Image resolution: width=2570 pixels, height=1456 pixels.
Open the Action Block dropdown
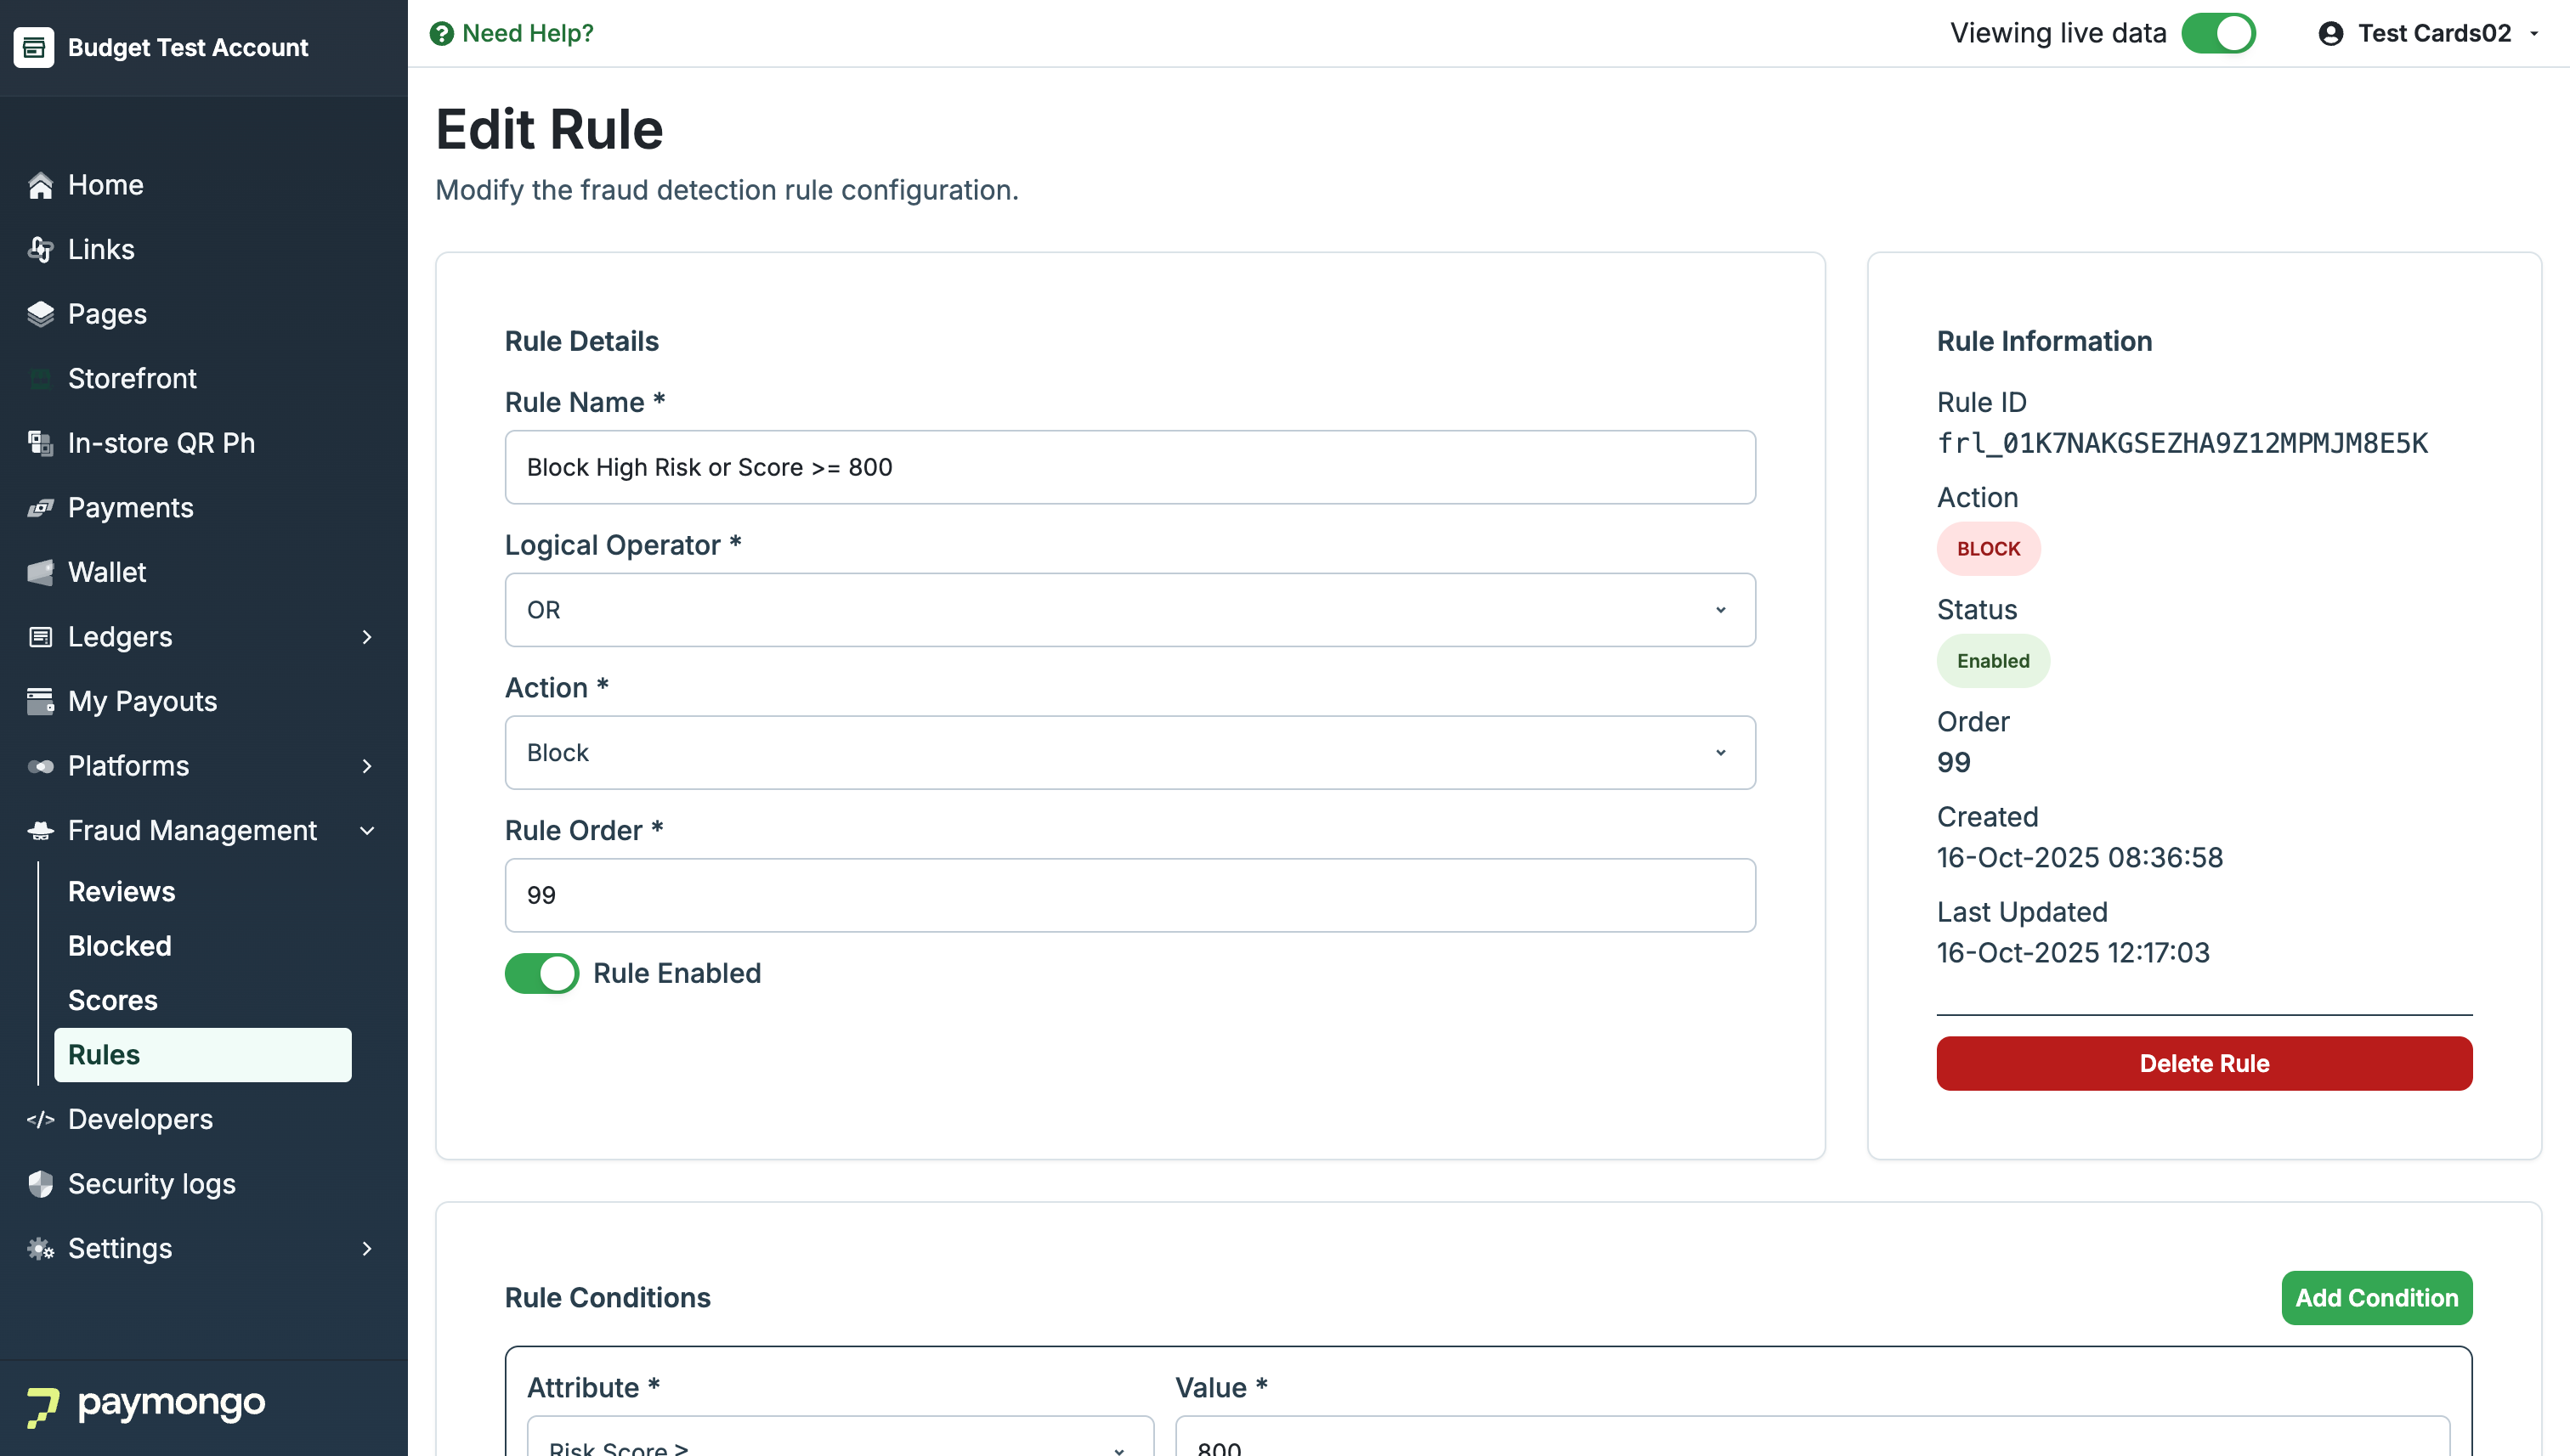[x=1129, y=753]
